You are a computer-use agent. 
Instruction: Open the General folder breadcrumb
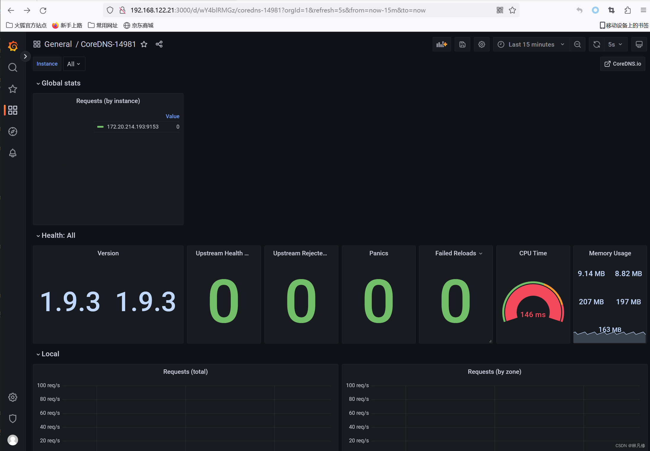coord(58,44)
